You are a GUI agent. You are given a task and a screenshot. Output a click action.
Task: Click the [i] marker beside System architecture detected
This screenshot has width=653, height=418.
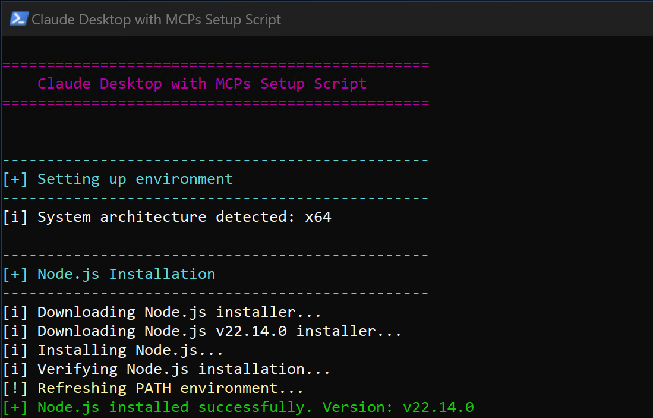[14, 216]
